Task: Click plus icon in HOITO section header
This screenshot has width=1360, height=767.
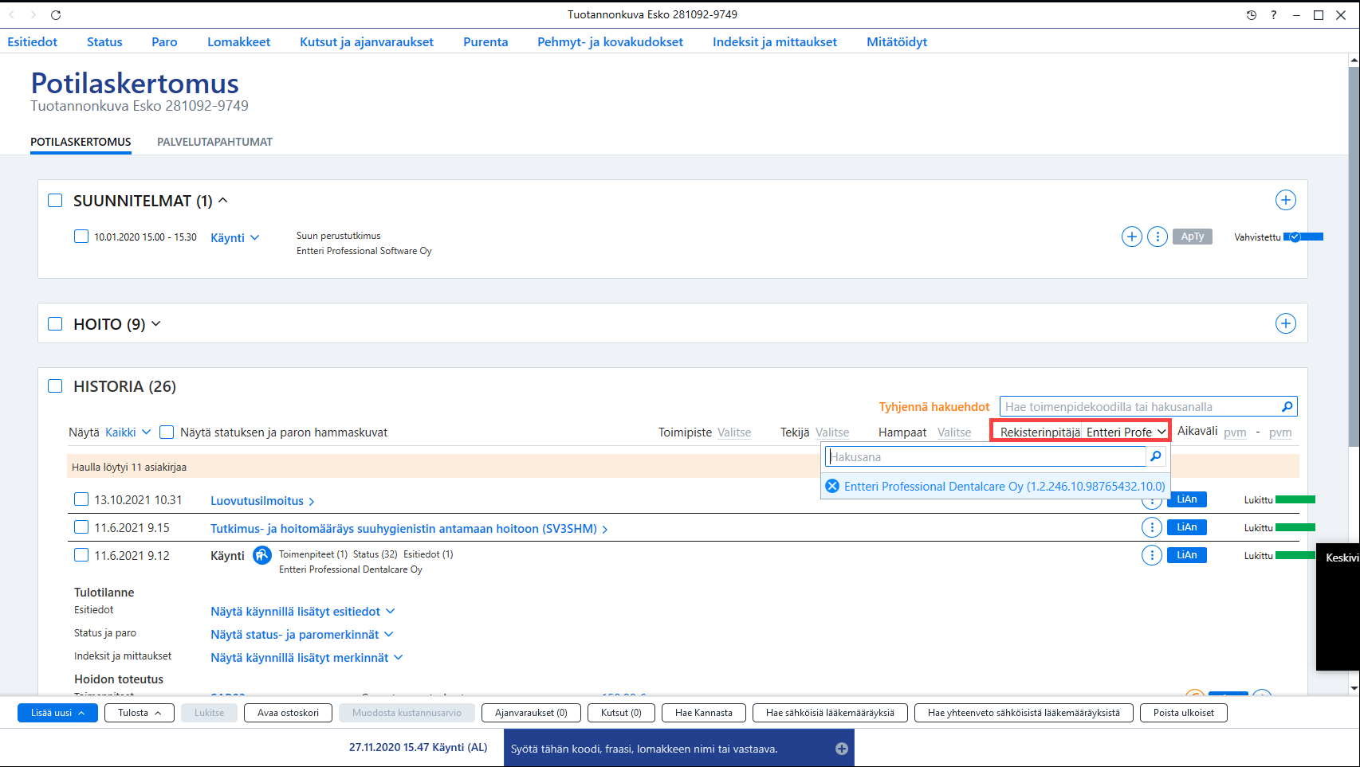Action: coord(1285,323)
